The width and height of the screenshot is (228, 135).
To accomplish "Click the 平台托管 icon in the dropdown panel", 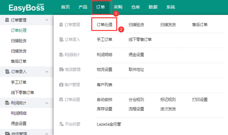I will 61,124.
